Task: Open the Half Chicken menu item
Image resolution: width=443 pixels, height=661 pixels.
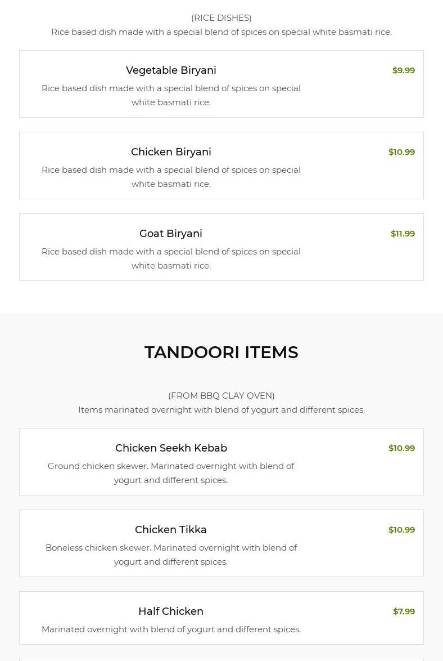Action: 171,611
